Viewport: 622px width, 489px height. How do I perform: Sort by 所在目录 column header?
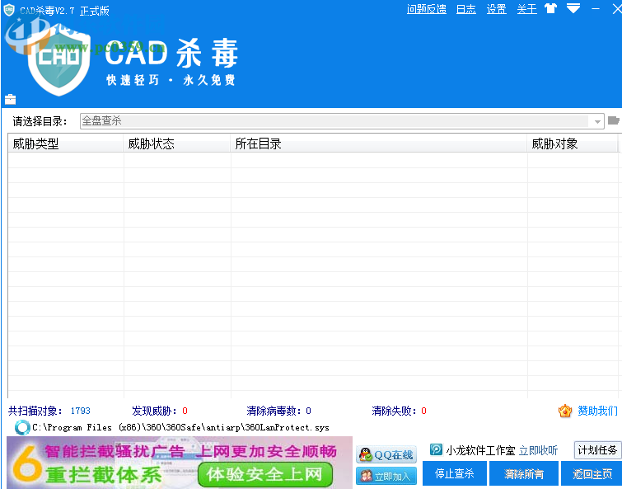coord(379,143)
